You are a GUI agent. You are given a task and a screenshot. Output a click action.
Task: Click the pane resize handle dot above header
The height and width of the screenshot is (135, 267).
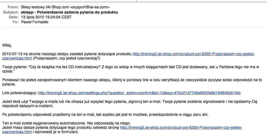(133, 1)
